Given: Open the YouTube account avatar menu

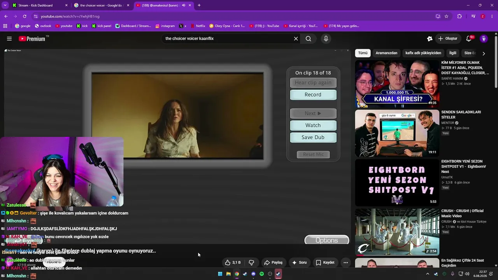Looking at the screenshot, I should (484, 38).
